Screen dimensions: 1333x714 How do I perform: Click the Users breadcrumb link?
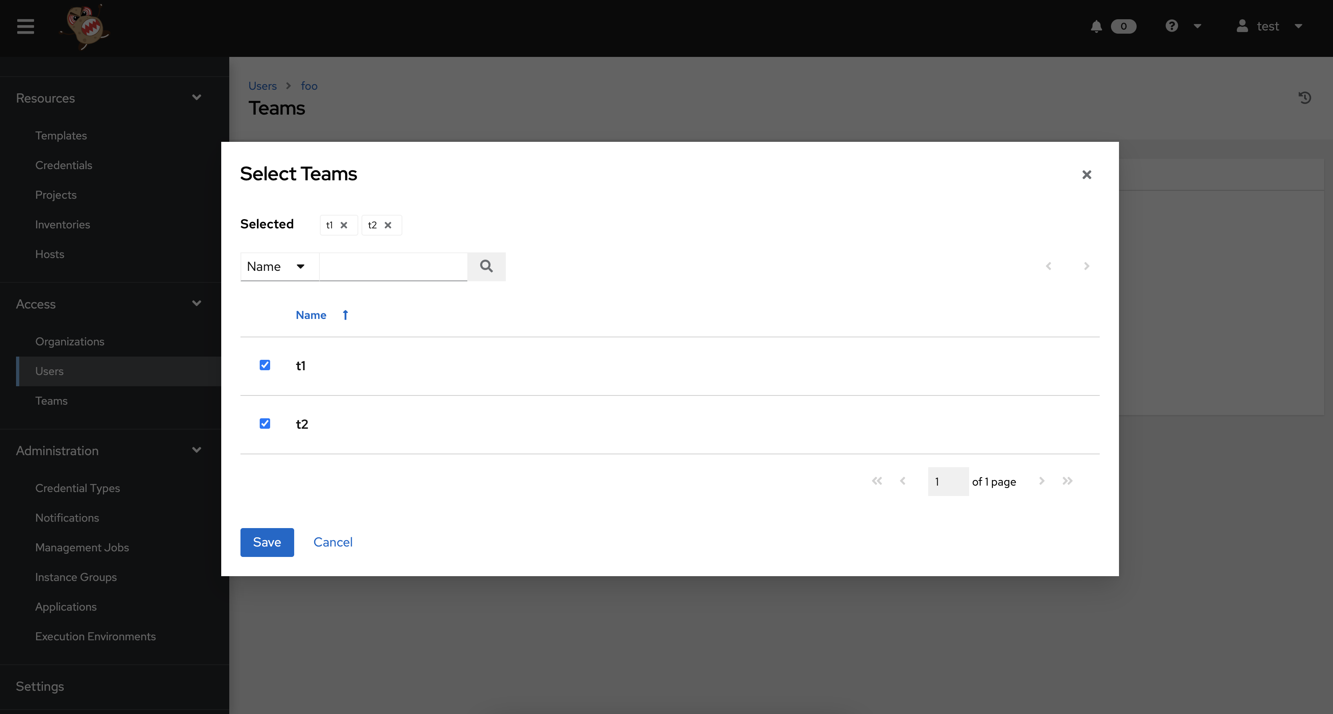(x=263, y=86)
